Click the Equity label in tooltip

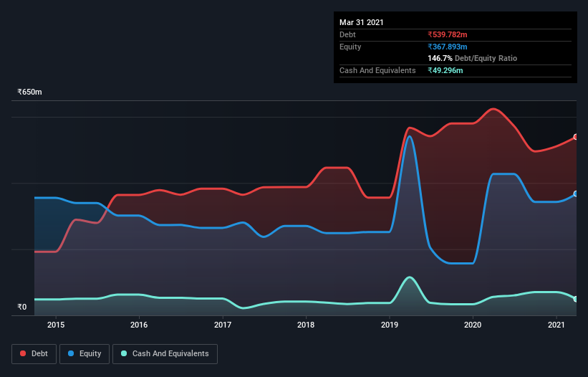click(350, 47)
